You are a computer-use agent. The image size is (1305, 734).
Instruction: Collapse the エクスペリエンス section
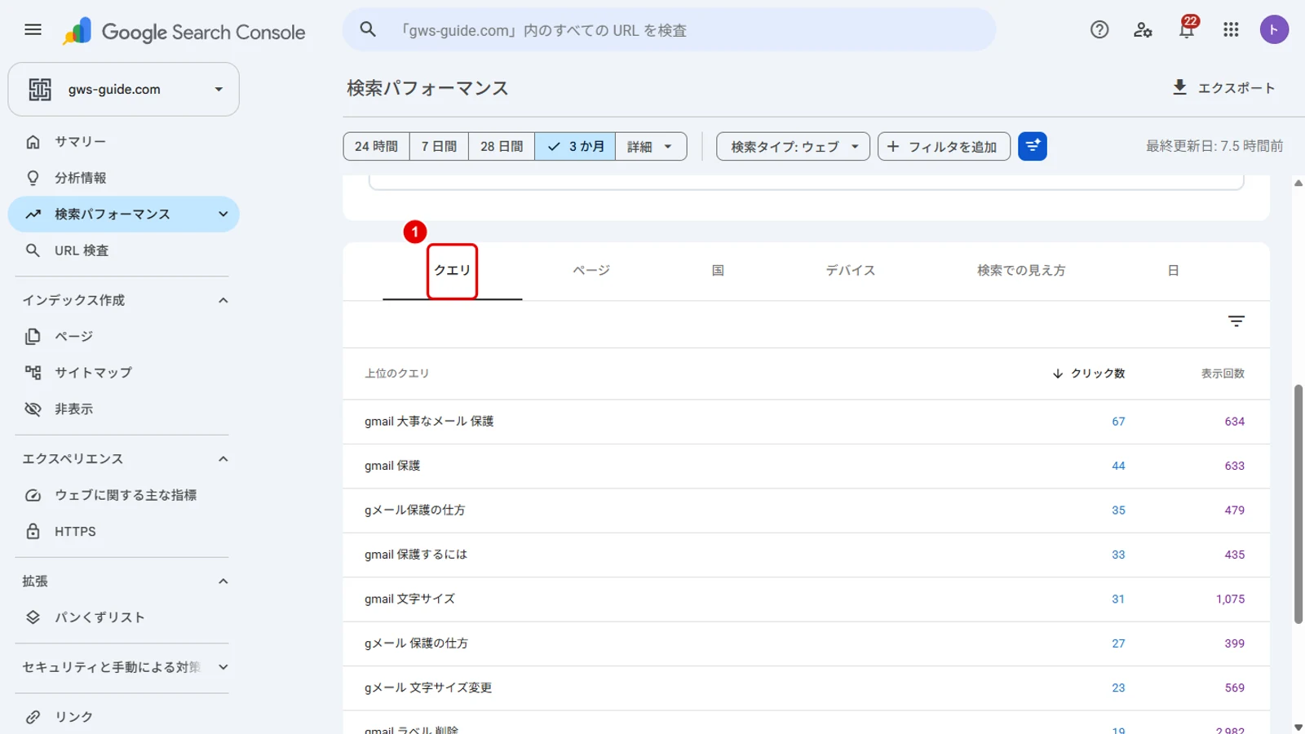tap(223, 459)
